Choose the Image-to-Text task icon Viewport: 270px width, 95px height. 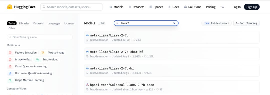tap(10, 59)
